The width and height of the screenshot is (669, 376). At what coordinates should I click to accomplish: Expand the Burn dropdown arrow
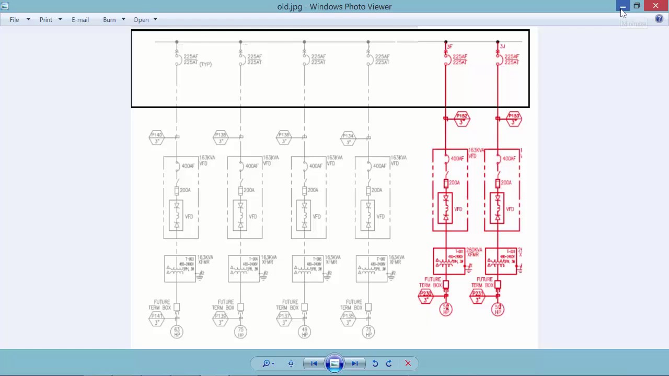point(123,19)
